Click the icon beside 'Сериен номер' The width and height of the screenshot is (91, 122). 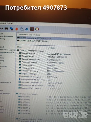click(20, 56)
